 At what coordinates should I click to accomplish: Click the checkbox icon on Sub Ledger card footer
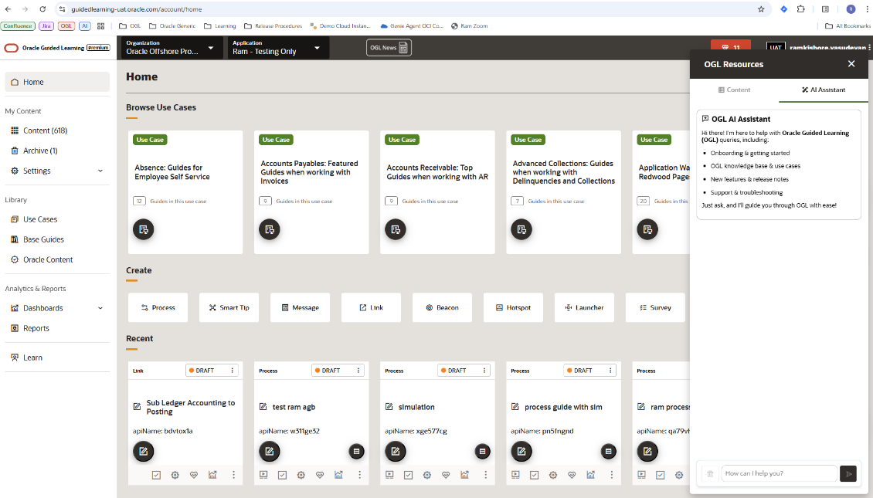157,475
